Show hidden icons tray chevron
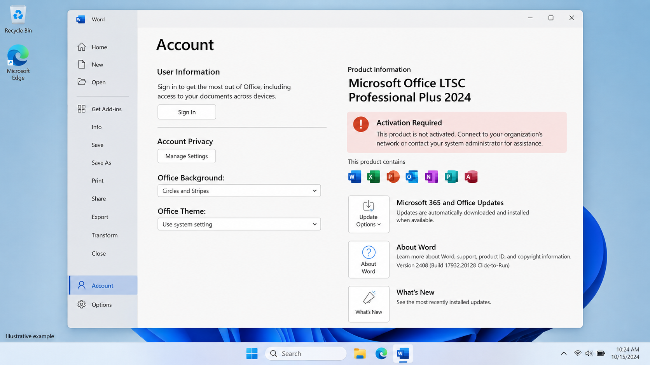The image size is (650, 365). coord(564,353)
